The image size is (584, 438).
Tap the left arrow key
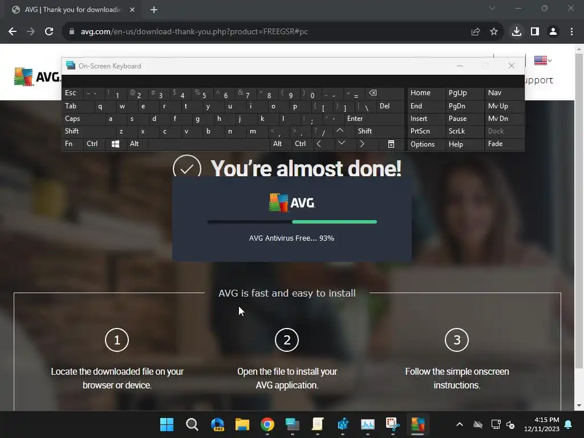pyautogui.click(x=323, y=144)
